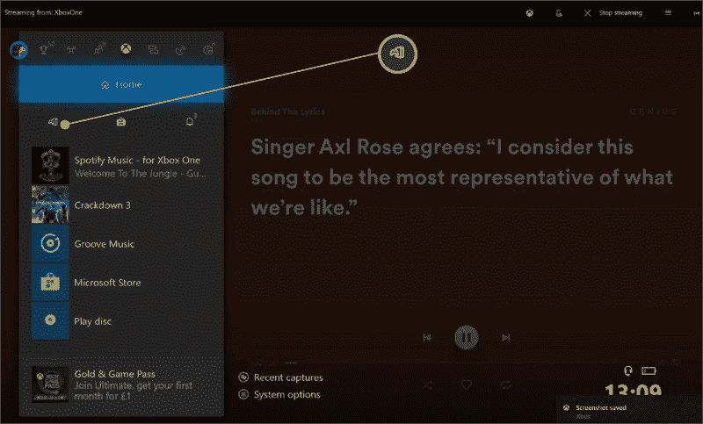Select Play disc in the guide
Image resolution: width=703 pixels, height=424 pixels.
point(121,321)
